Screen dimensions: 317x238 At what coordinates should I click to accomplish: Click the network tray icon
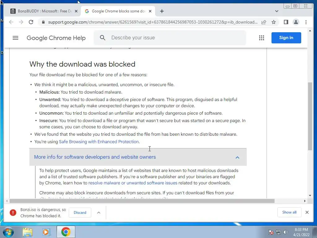pos(278,232)
